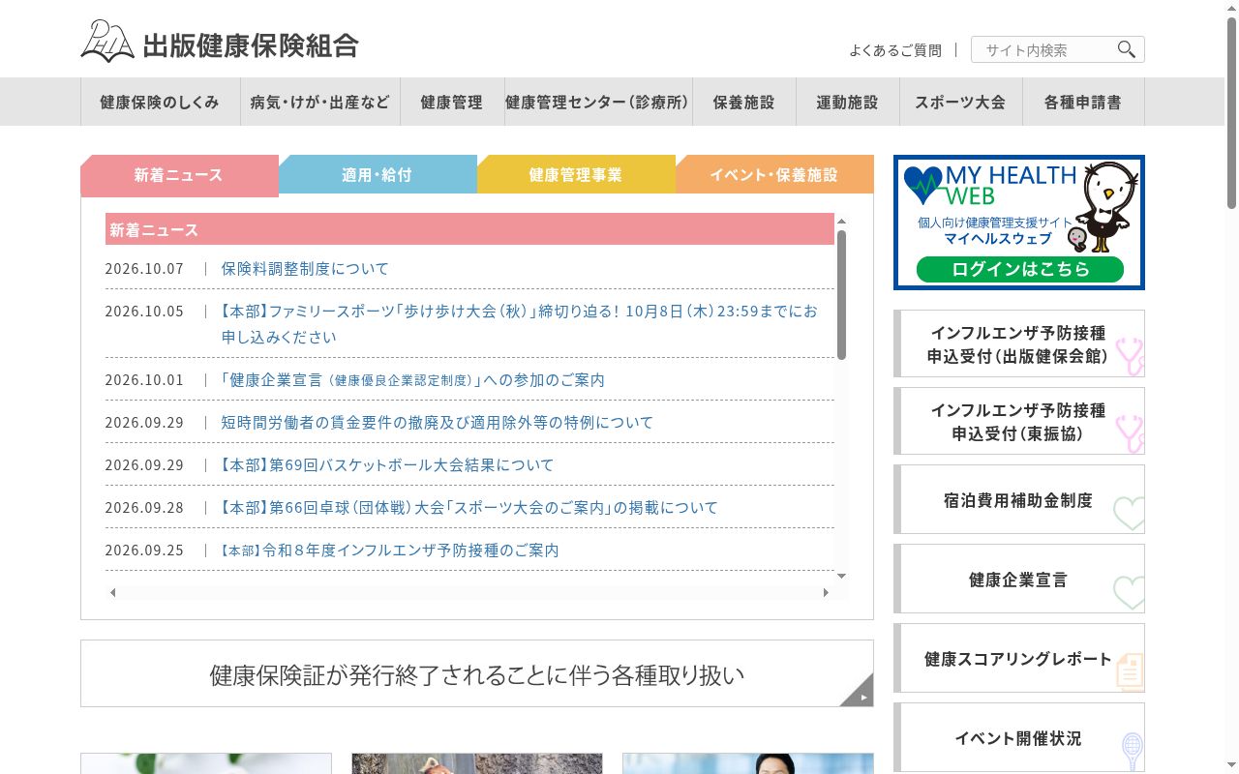
Task: Open the 病気・けが・出産など menu
Action: click(x=320, y=102)
